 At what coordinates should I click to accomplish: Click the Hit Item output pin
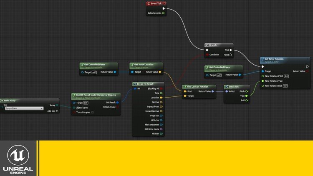tap(161, 134)
